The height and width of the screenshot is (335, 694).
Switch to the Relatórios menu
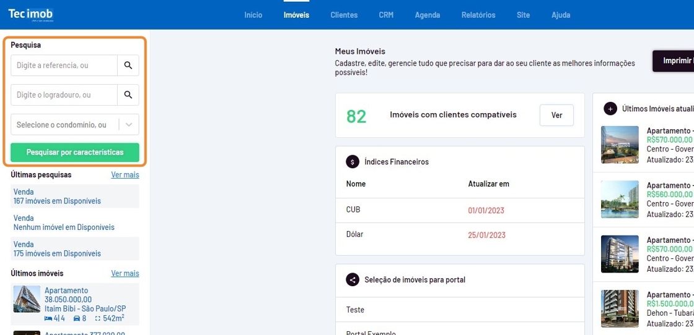click(478, 15)
